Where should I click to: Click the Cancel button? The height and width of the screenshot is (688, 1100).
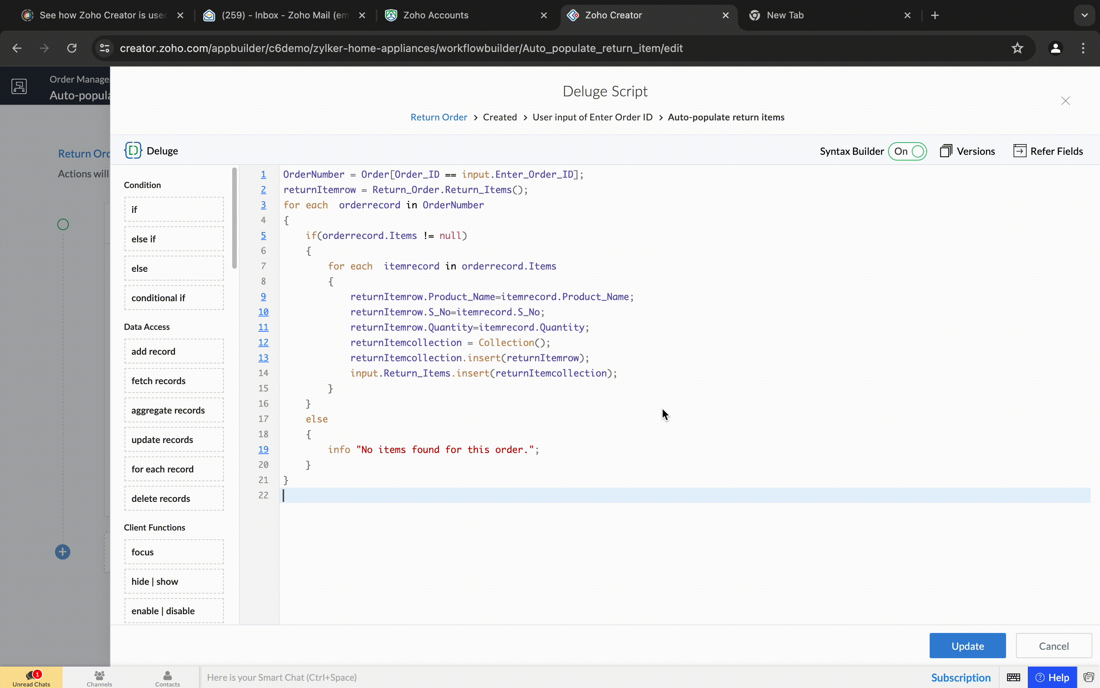[1054, 646]
